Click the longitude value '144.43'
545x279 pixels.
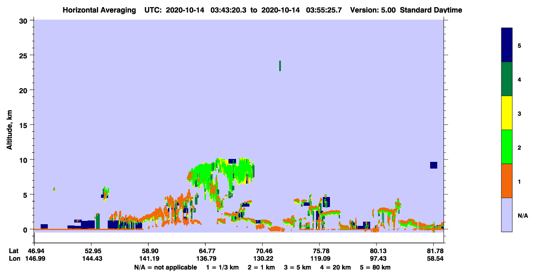91,259
